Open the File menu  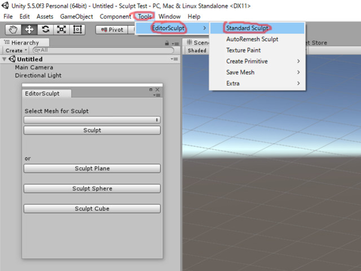(8, 16)
